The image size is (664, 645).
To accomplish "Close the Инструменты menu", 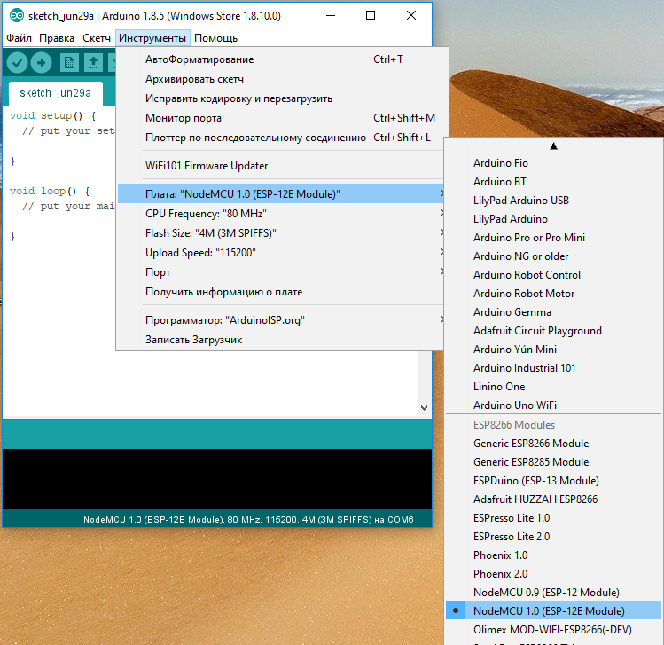I will click(152, 38).
